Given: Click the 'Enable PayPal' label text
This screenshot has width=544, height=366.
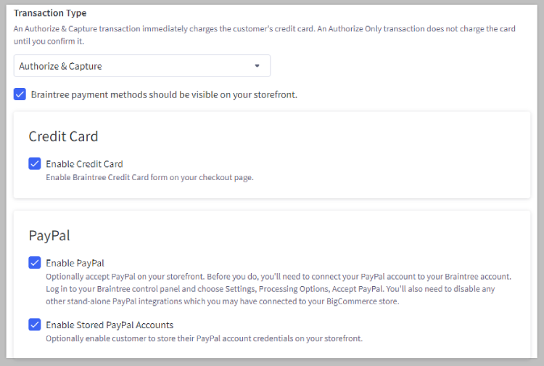Looking at the screenshot, I should [x=75, y=263].
